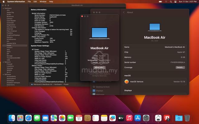Go back from the About pane
This screenshot has height=124, width=199.
coord(124,12)
